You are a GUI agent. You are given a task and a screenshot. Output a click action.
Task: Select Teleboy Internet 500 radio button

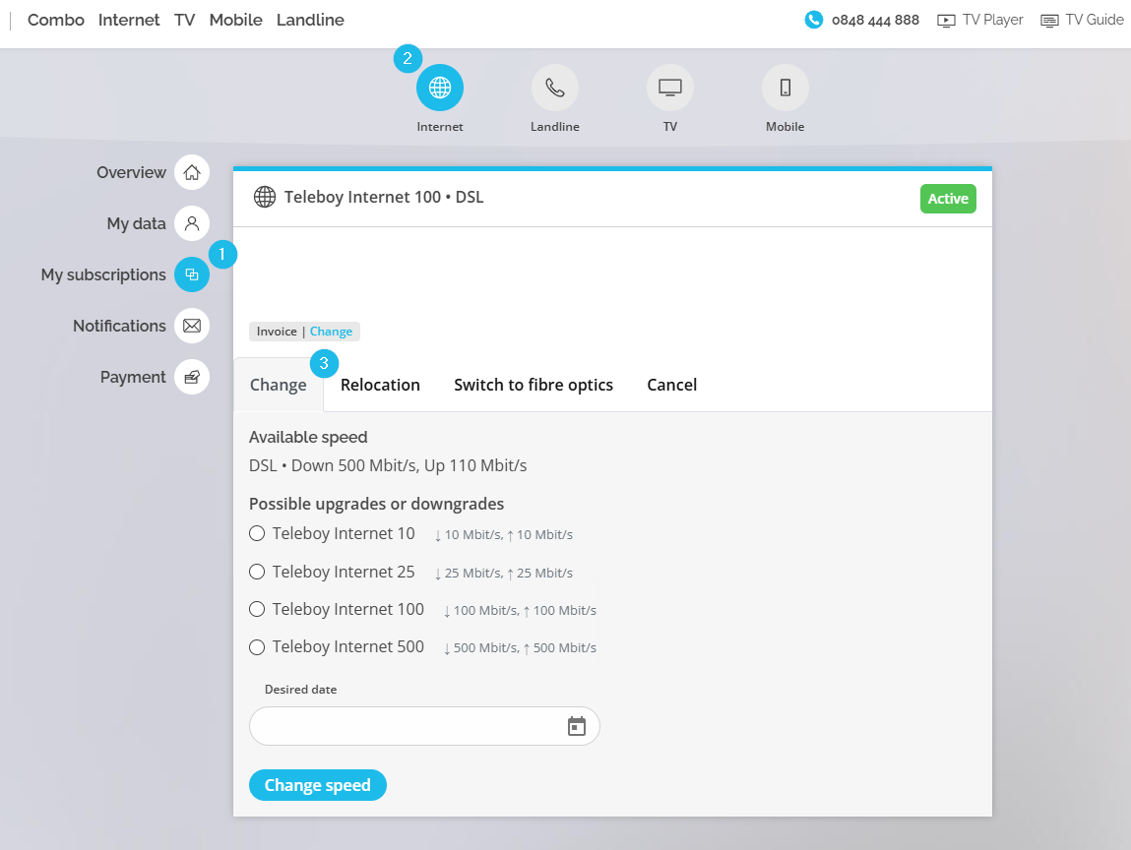click(x=257, y=647)
